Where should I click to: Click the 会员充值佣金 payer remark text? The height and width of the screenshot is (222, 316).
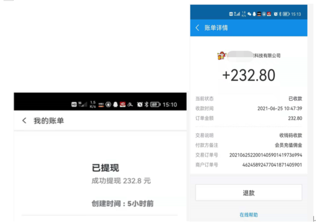[288, 145]
